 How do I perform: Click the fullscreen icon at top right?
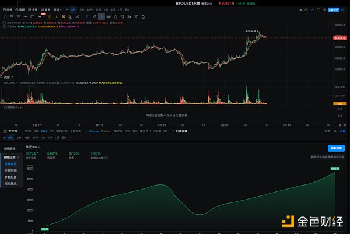318,10
